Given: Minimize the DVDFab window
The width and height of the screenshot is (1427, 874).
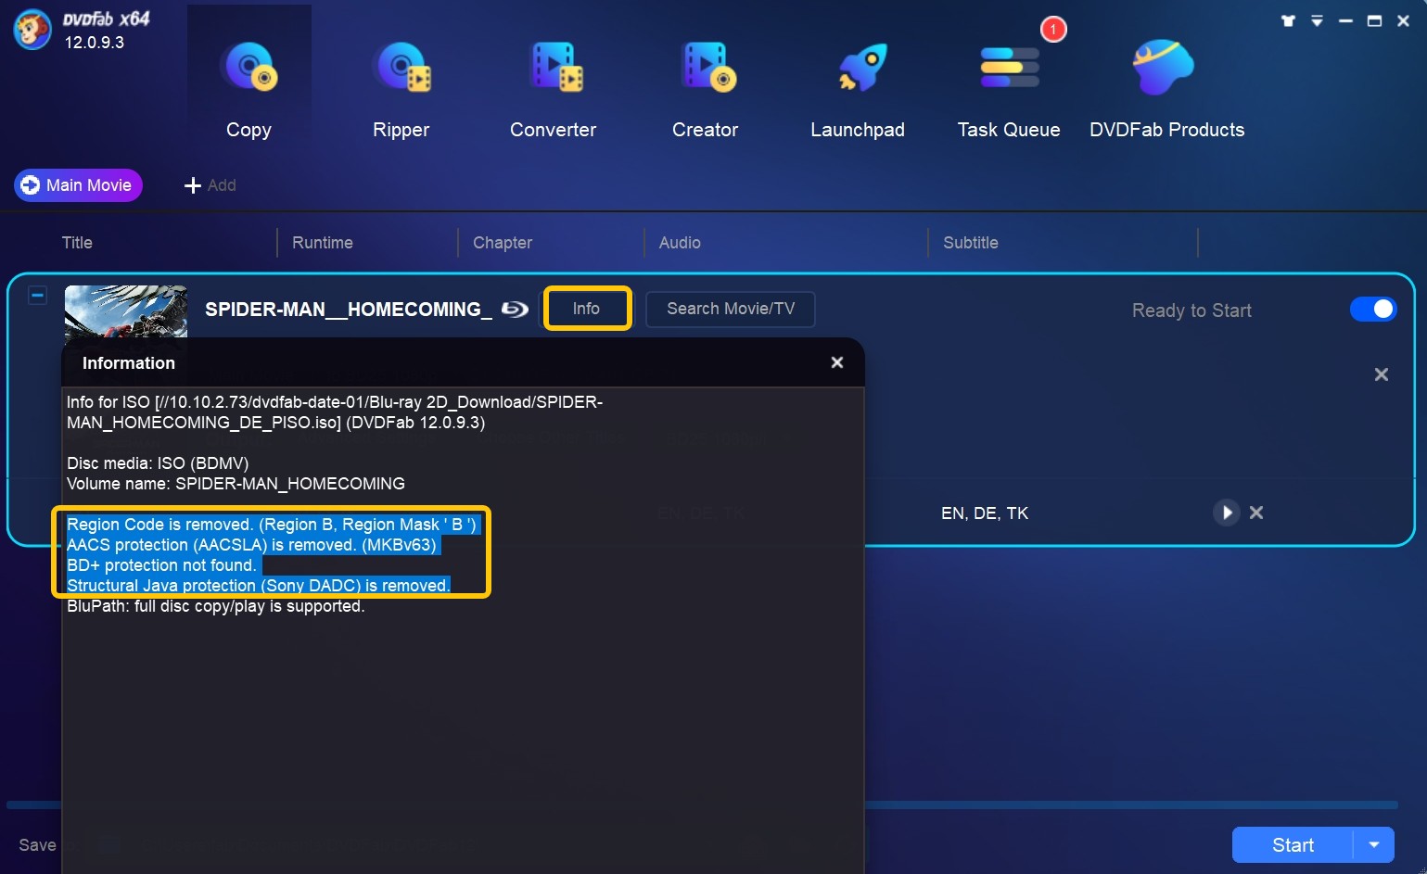Looking at the screenshot, I should tap(1345, 20).
